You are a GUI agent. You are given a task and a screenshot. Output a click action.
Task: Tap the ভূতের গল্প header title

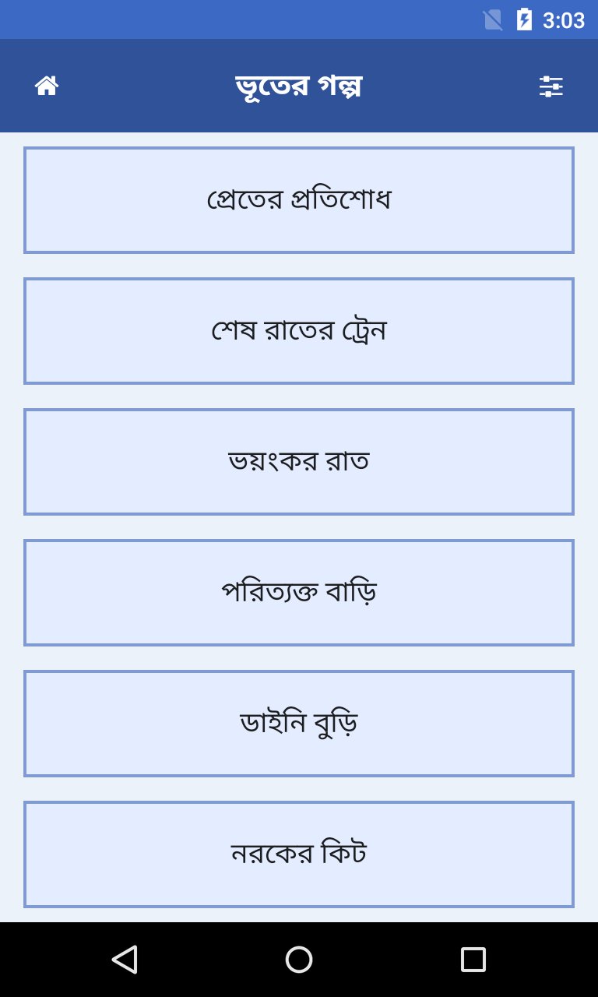point(299,86)
